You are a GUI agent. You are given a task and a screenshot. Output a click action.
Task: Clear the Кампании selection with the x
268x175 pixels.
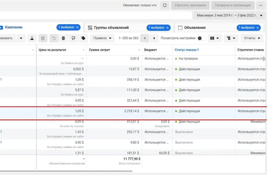(77, 27)
